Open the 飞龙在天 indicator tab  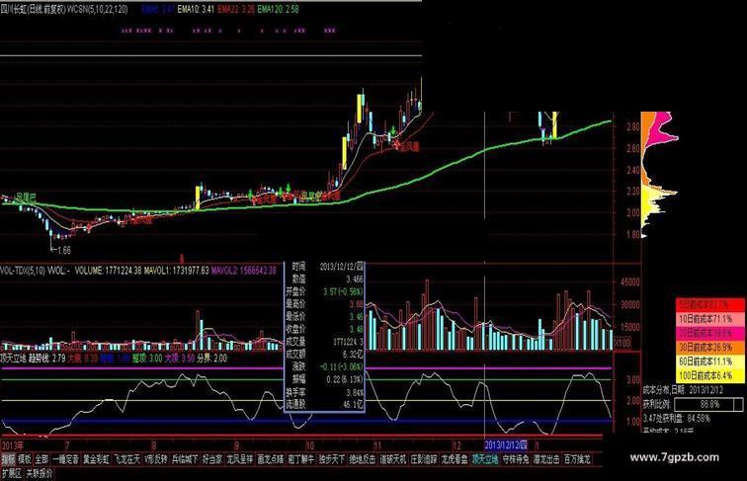(x=126, y=459)
